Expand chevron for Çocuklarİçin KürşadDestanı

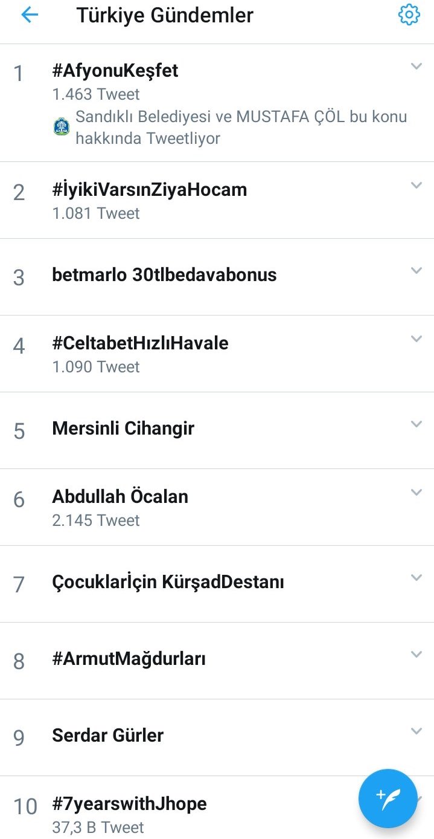click(x=416, y=578)
